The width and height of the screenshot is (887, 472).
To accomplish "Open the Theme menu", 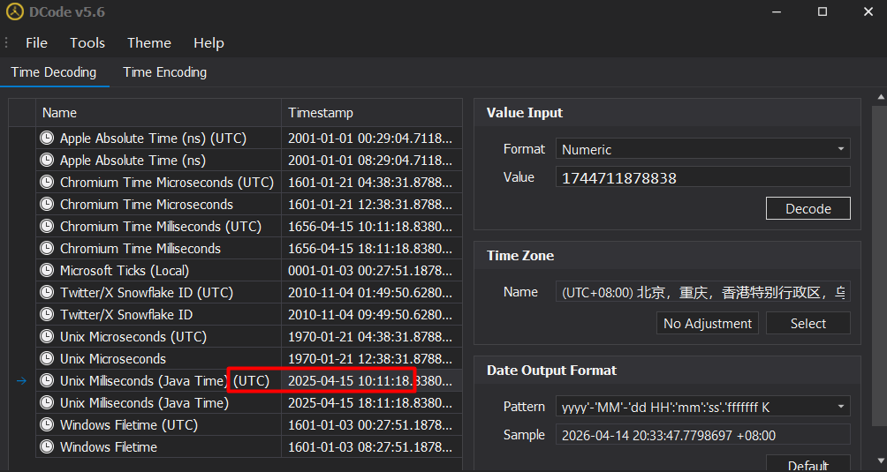I will coord(148,43).
